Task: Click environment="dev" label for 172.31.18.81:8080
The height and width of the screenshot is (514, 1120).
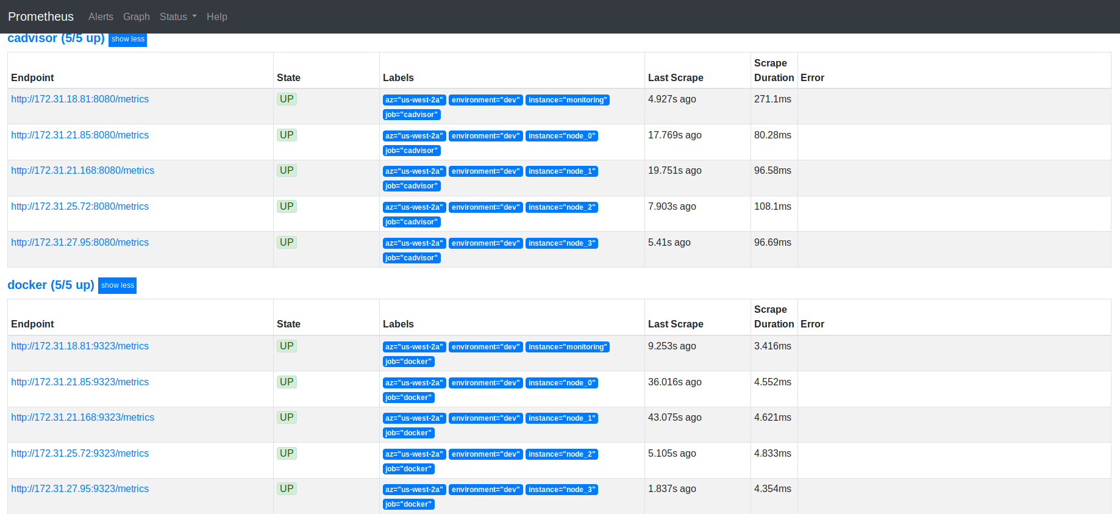Action: point(486,100)
